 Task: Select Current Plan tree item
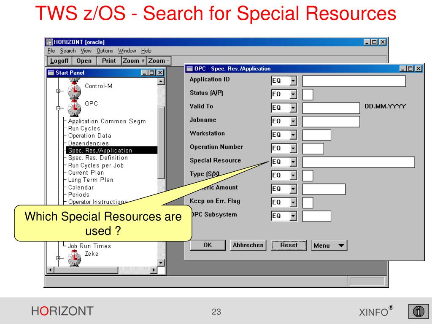click(86, 173)
